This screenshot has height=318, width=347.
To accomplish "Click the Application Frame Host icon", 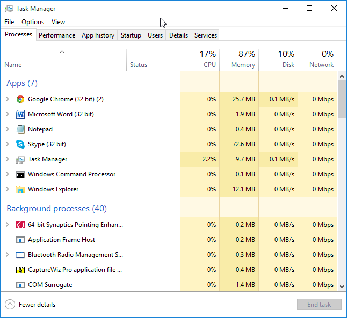I will click(20, 240).
